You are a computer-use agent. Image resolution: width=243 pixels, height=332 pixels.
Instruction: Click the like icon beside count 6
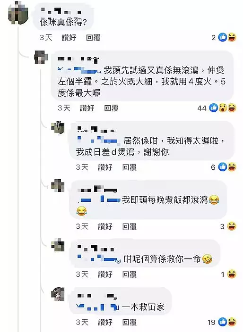click(223, 167)
